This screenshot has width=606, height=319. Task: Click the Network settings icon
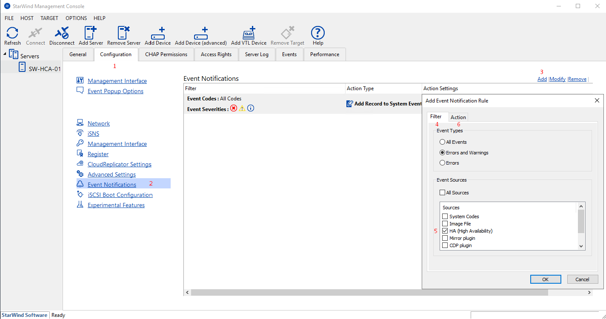pyautogui.click(x=80, y=123)
